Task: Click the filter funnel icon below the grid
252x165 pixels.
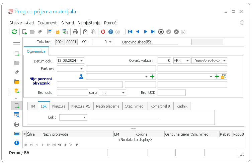Action: (x=77, y=145)
